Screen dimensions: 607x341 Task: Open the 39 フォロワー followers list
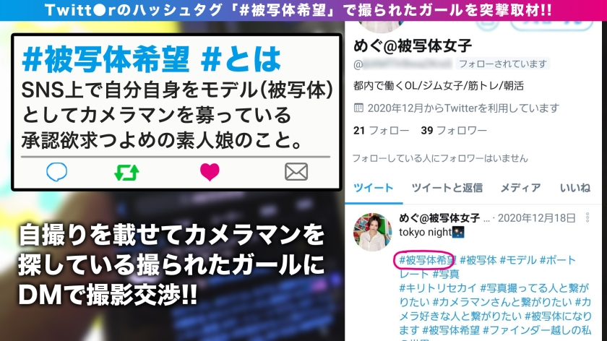(454, 131)
